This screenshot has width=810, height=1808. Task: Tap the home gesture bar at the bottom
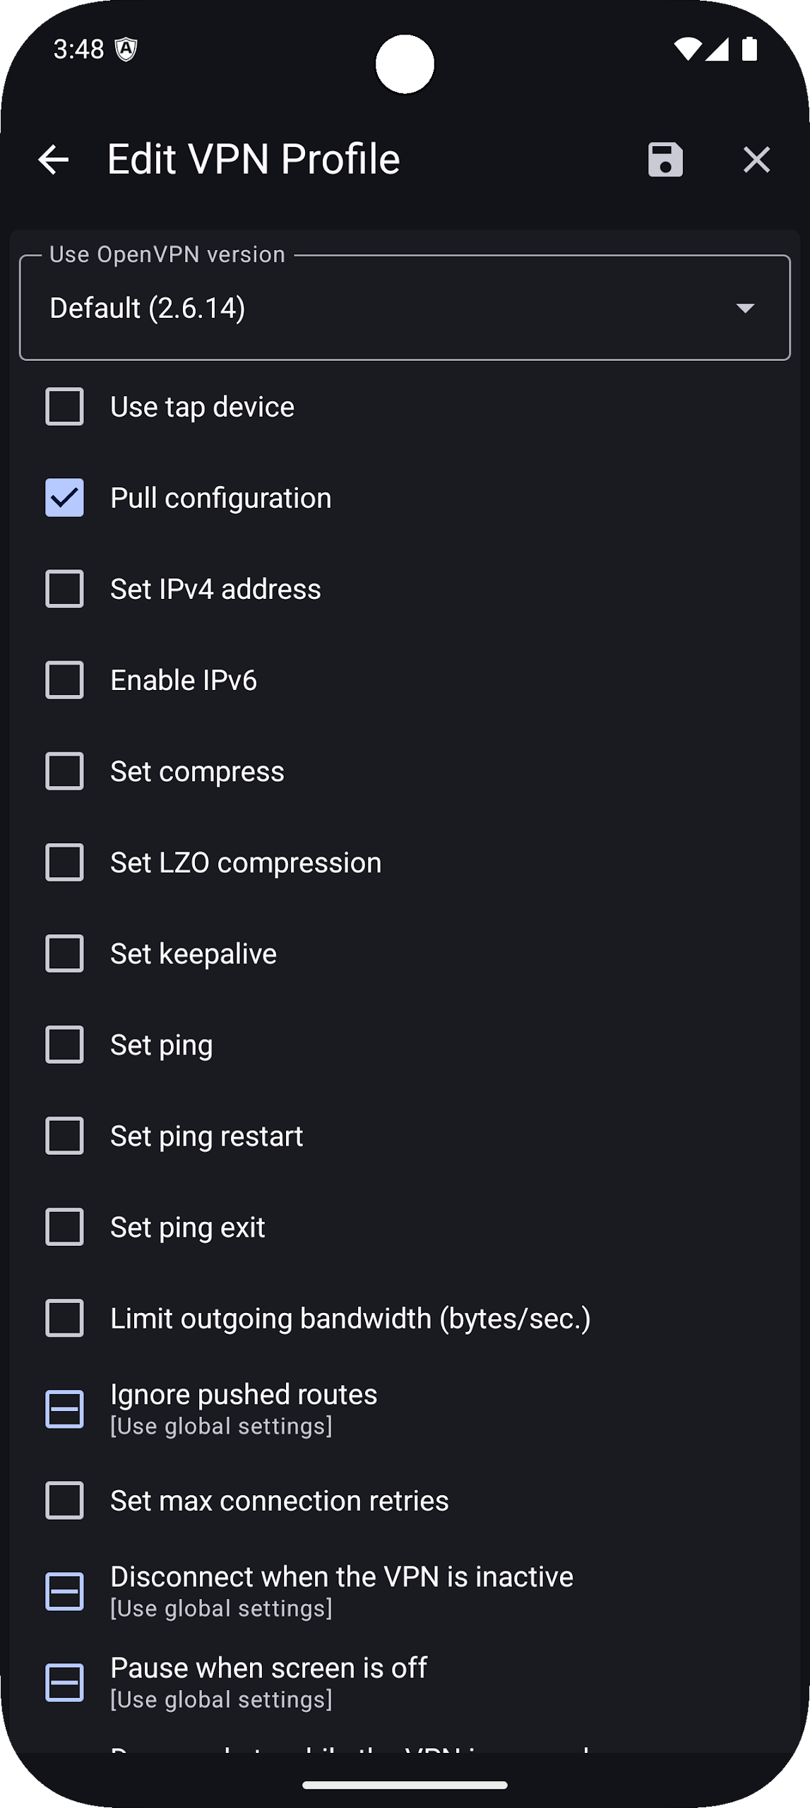405,1785
